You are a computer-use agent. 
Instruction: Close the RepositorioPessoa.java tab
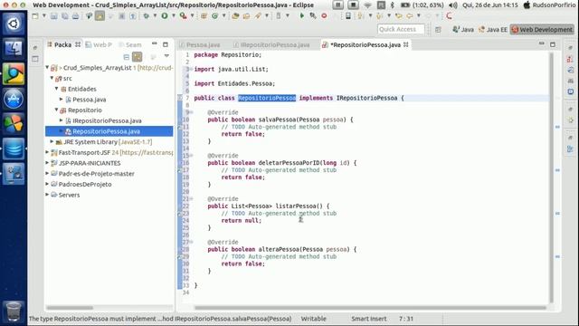pyautogui.click(x=406, y=44)
